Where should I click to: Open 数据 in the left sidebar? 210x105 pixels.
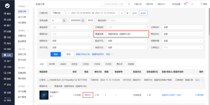(7, 79)
